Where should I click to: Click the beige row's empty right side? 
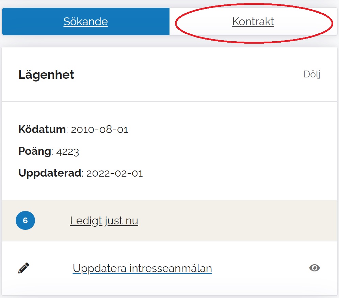coord(255,221)
